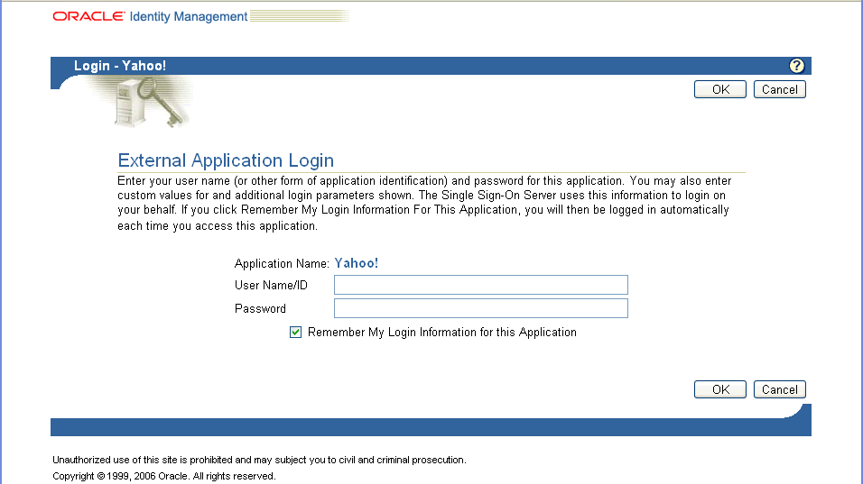Click the Yahoo! application name text
Viewport: 863px width, 484px height.
pyautogui.click(x=356, y=263)
